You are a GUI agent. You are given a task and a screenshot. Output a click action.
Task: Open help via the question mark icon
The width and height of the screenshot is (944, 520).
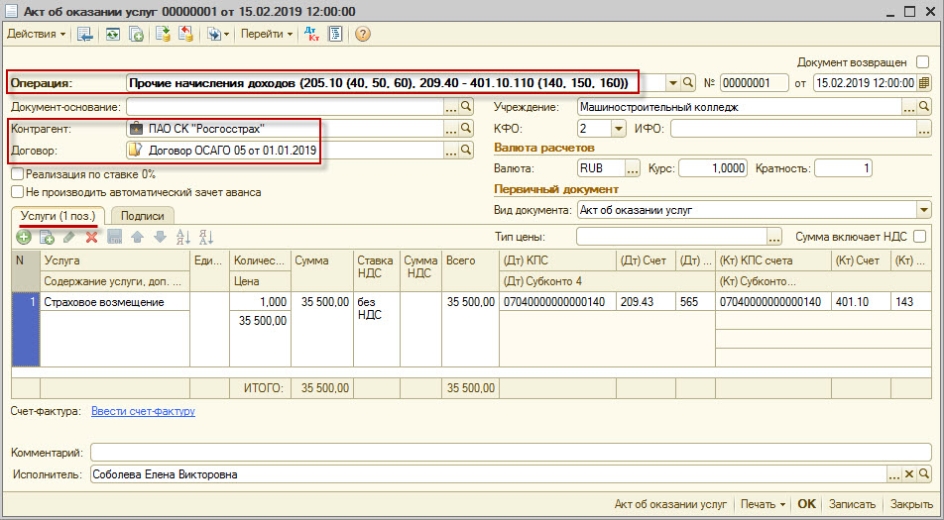pyautogui.click(x=362, y=35)
